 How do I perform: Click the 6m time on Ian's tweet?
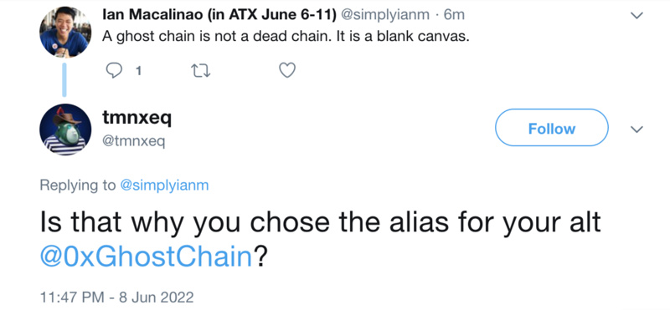[454, 15]
